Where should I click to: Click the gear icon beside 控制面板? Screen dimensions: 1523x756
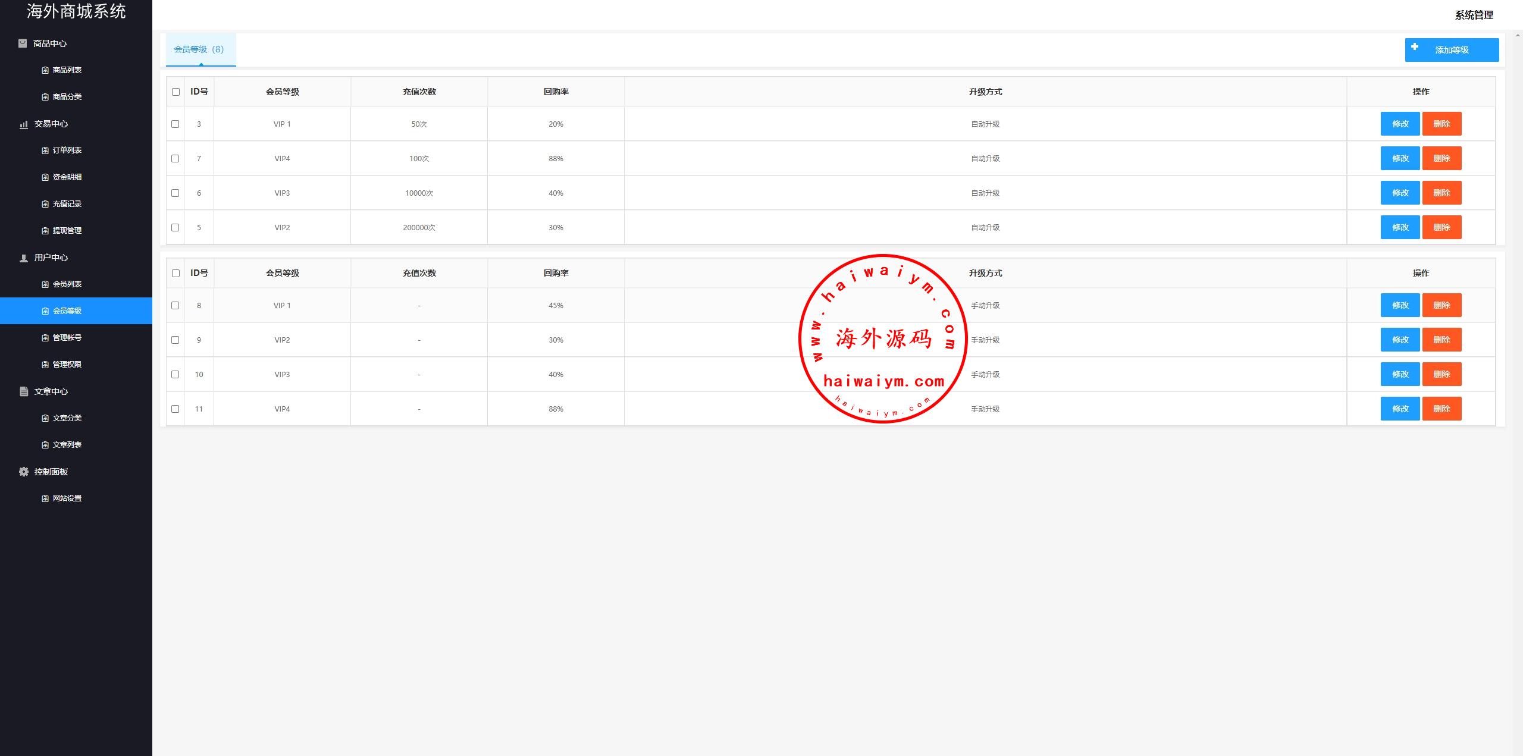tap(24, 472)
